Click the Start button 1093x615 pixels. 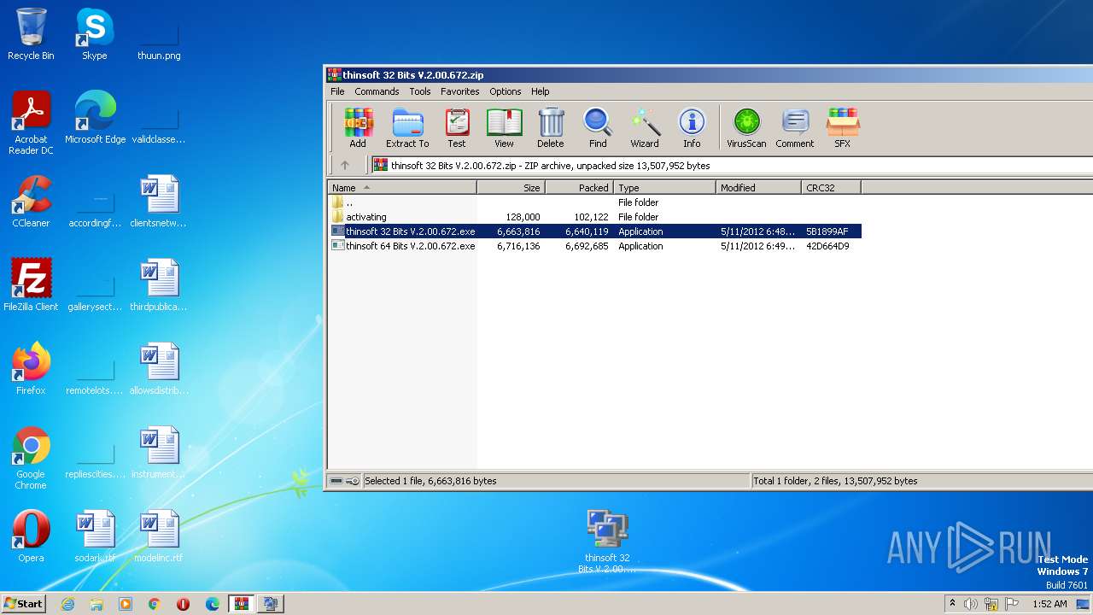coord(24,604)
